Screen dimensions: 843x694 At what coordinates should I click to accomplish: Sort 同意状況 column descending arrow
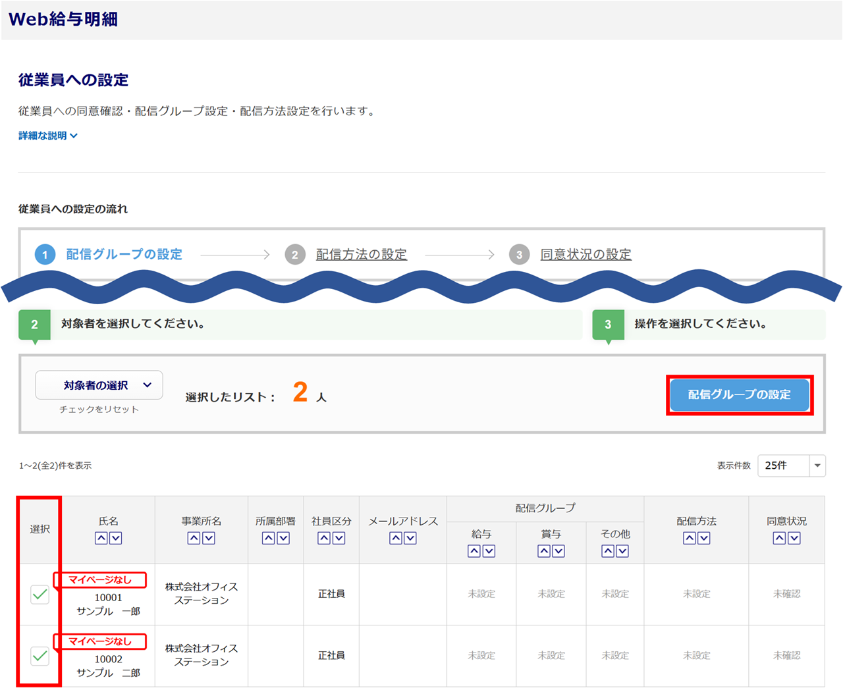[794, 538]
